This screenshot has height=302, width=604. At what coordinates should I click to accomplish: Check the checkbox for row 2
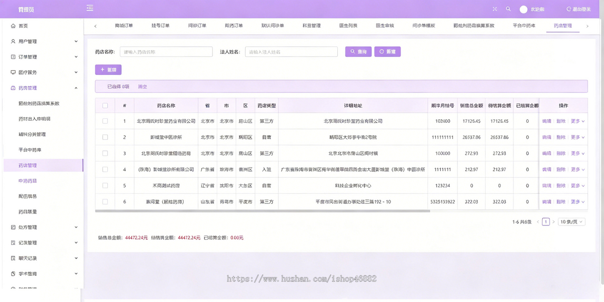tap(105, 137)
